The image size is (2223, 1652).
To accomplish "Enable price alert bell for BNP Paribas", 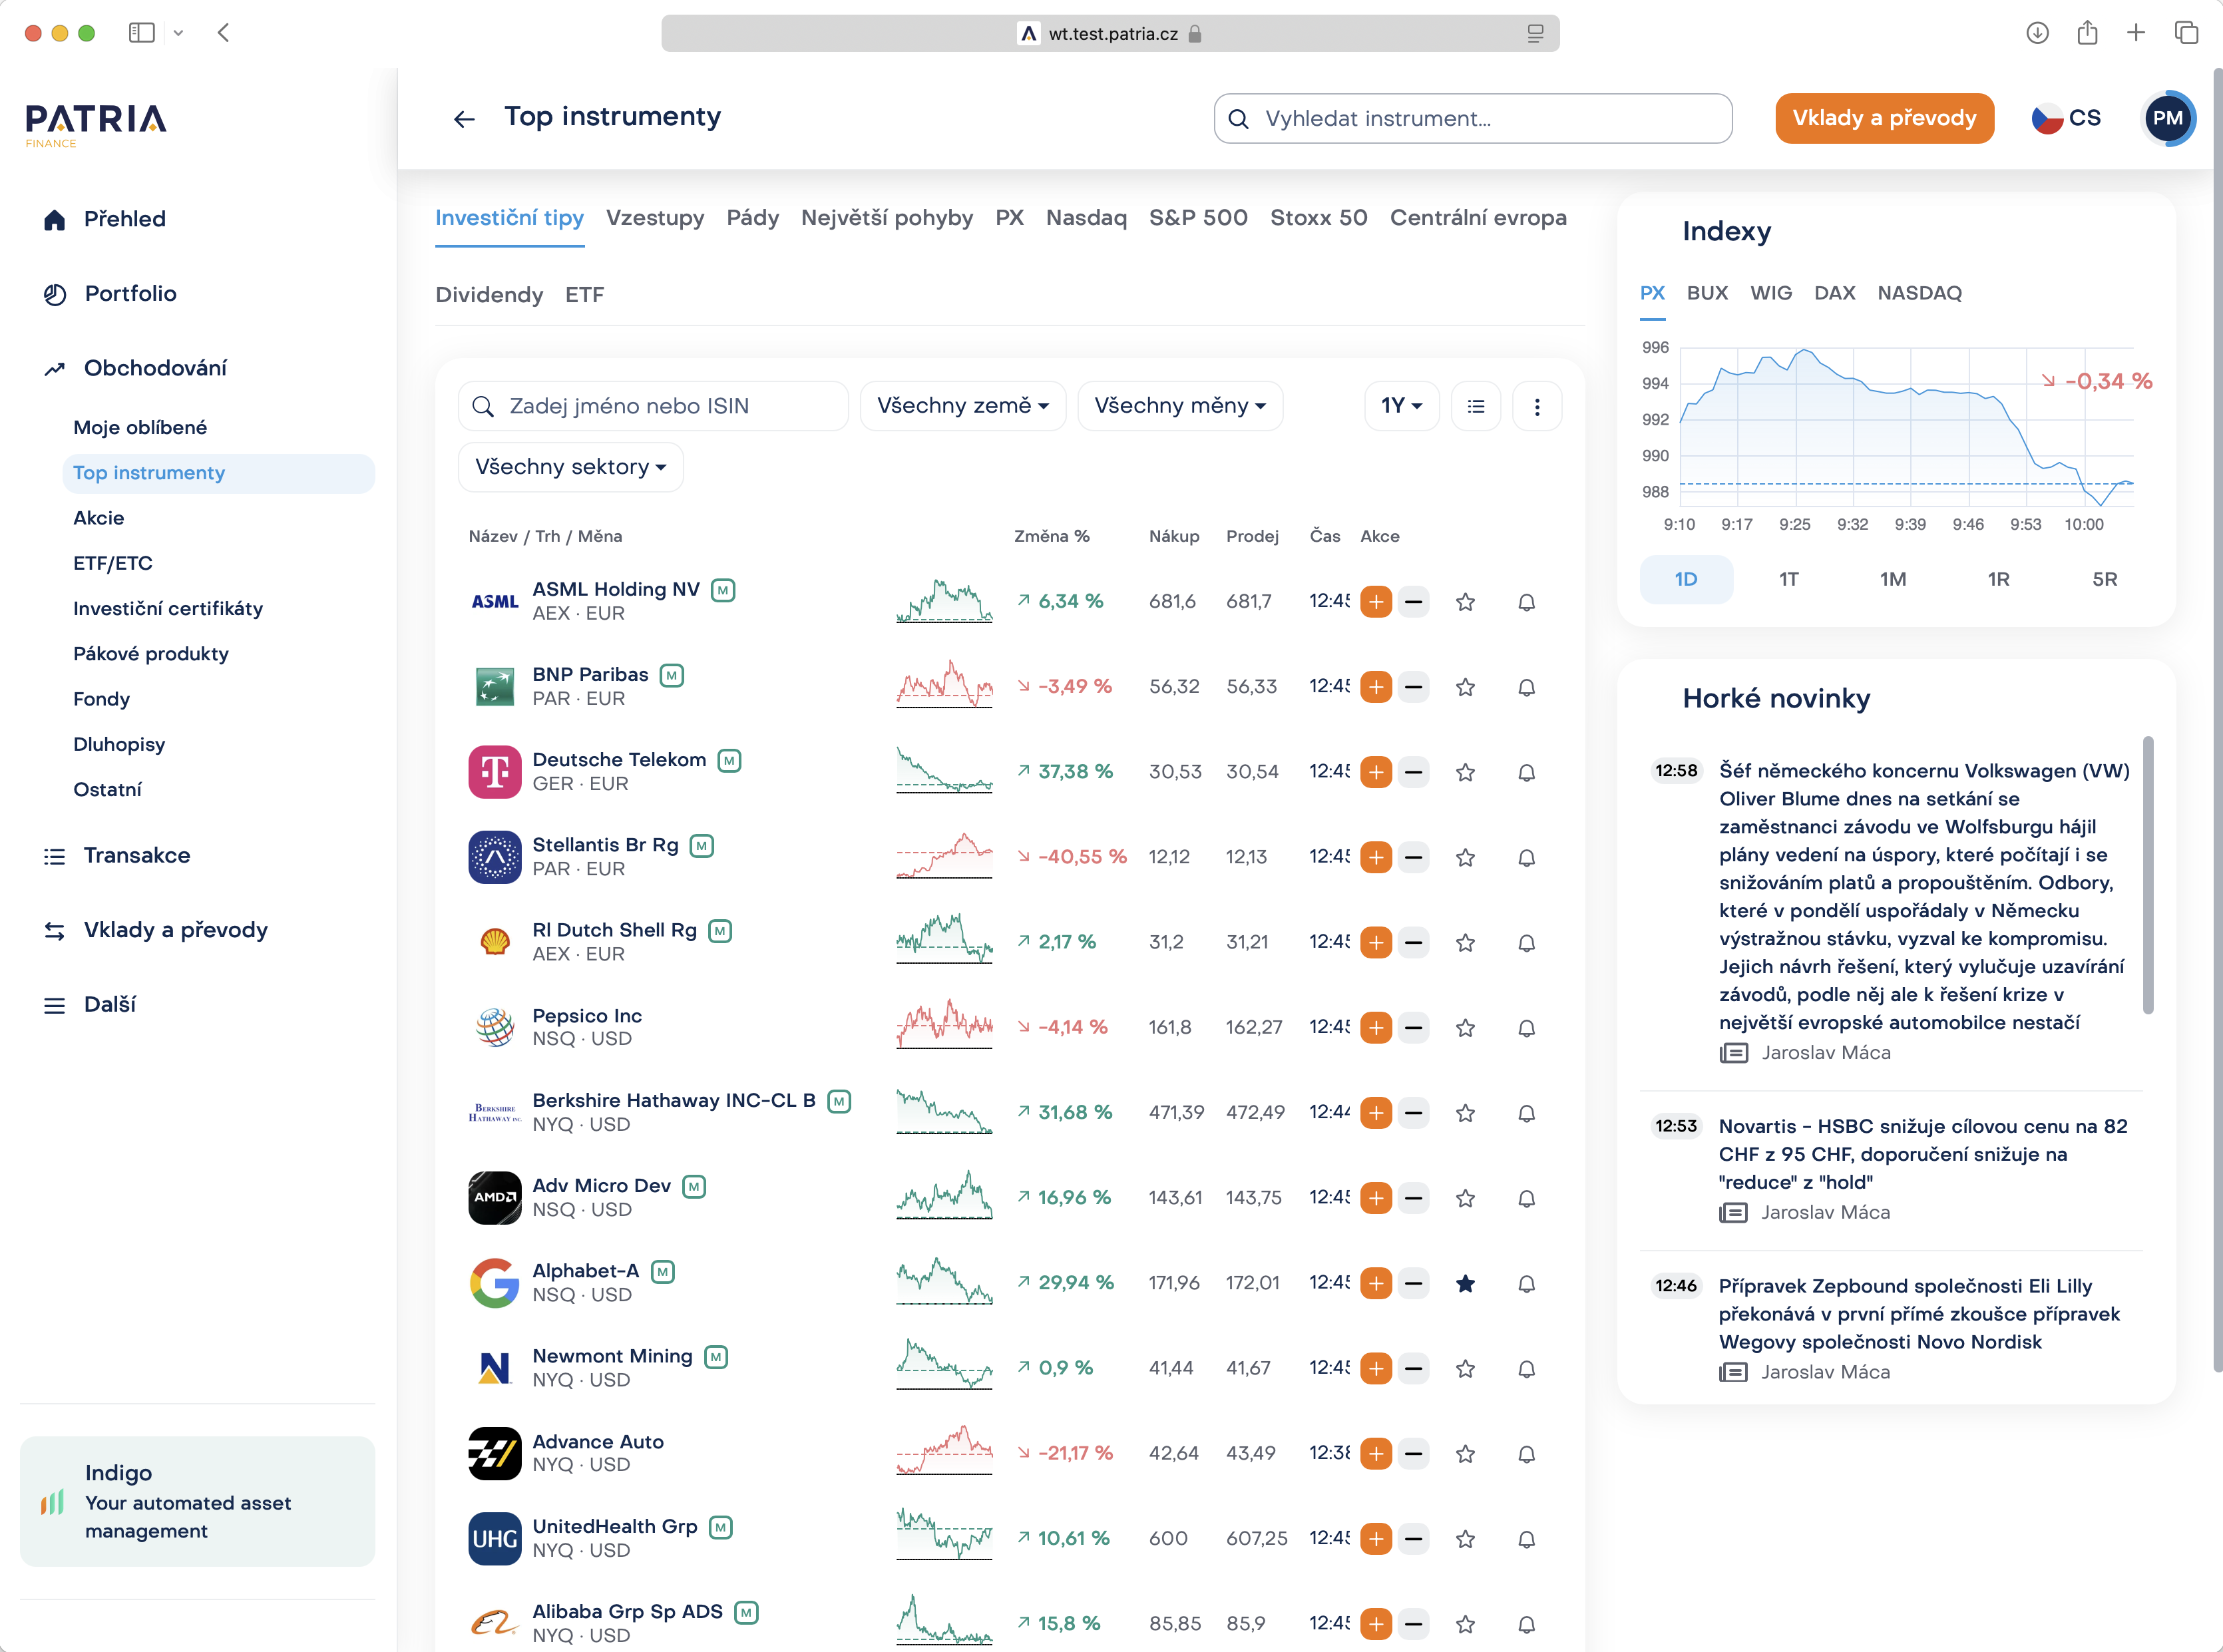I will click(x=1526, y=687).
